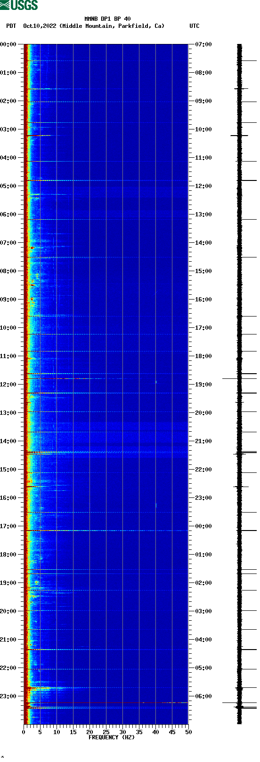Click the frequency axis tick label 50
This screenshot has height=762, width=260.
[188, 732]
